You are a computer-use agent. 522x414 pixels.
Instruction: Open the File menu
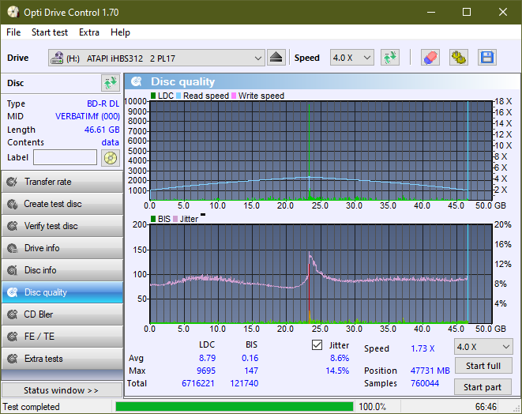[13, 32]
